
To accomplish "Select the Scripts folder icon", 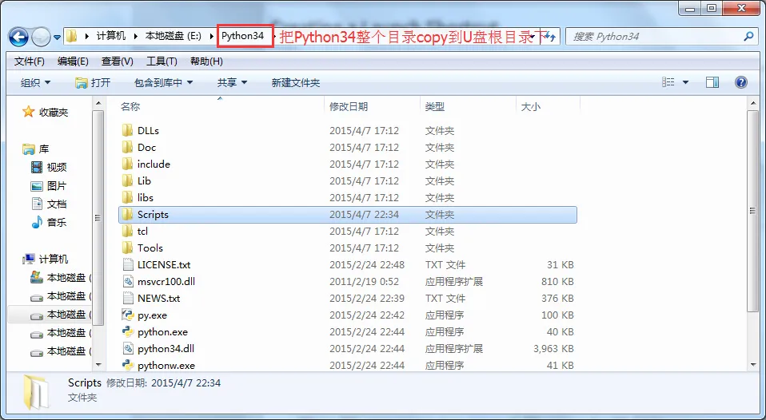I will (x=127, y=214).
